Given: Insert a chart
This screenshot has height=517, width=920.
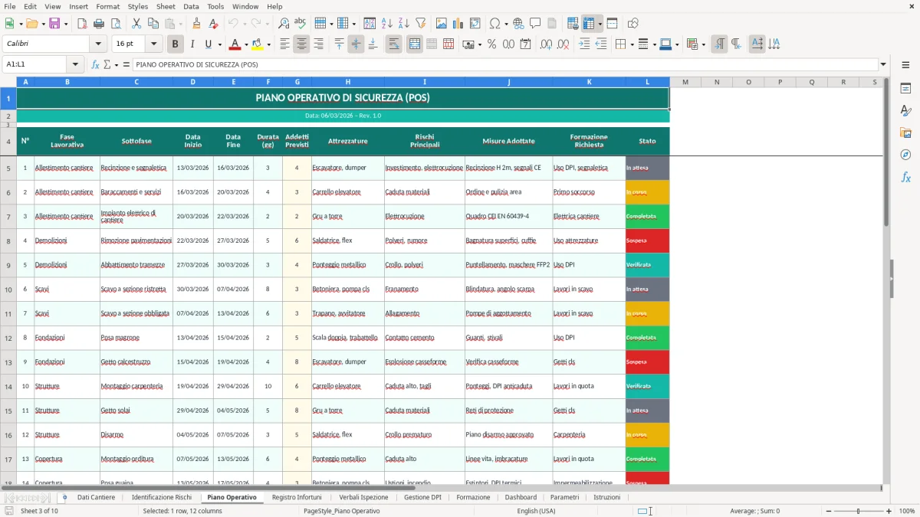Looking at the screenshot, I should click(458, 24).
